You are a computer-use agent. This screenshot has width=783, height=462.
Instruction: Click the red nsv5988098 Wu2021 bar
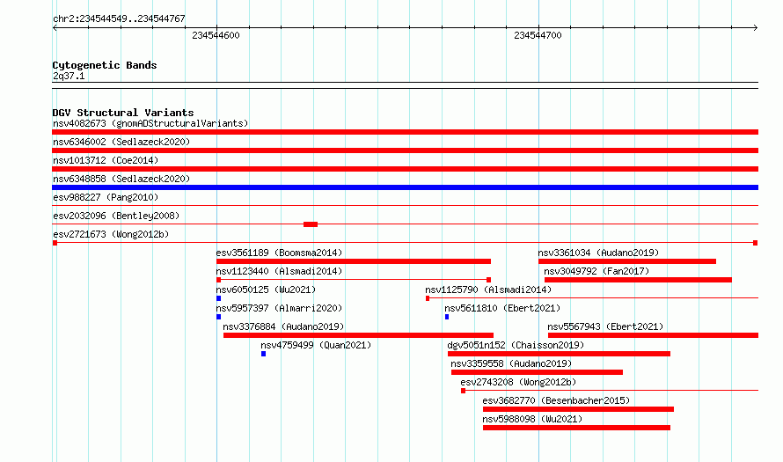coord(577,428)
